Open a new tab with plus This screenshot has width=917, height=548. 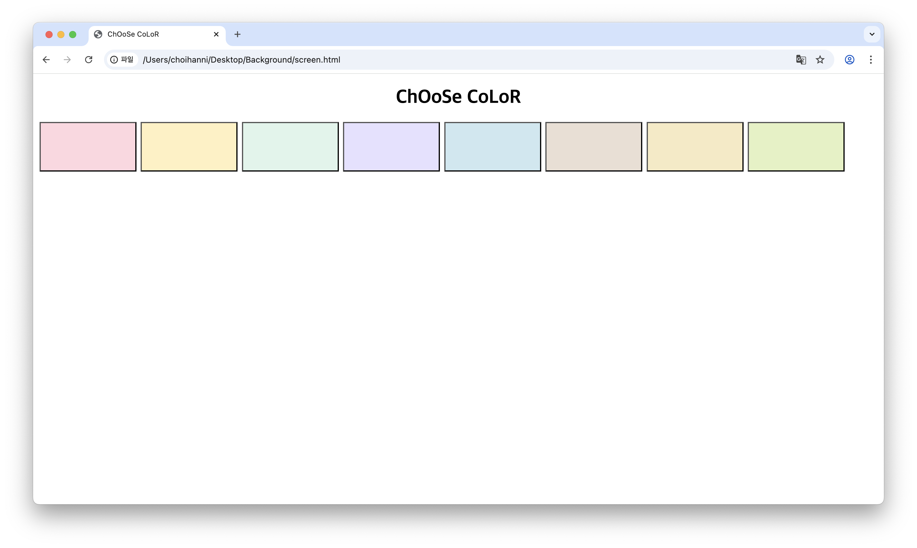pyautogui.click(x=238, y=34)
